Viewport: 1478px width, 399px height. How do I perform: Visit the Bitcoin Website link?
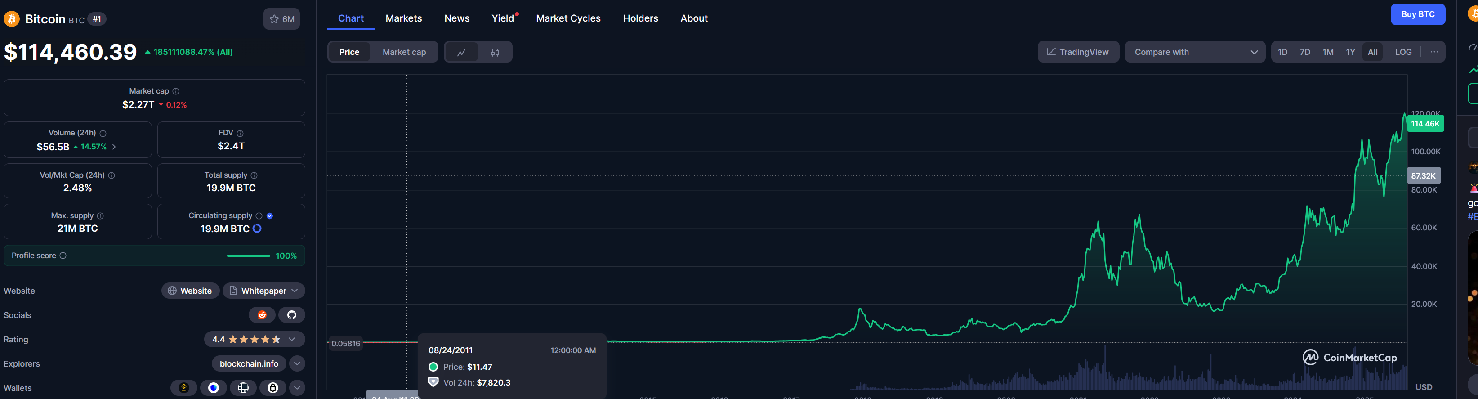pos(191,291)
